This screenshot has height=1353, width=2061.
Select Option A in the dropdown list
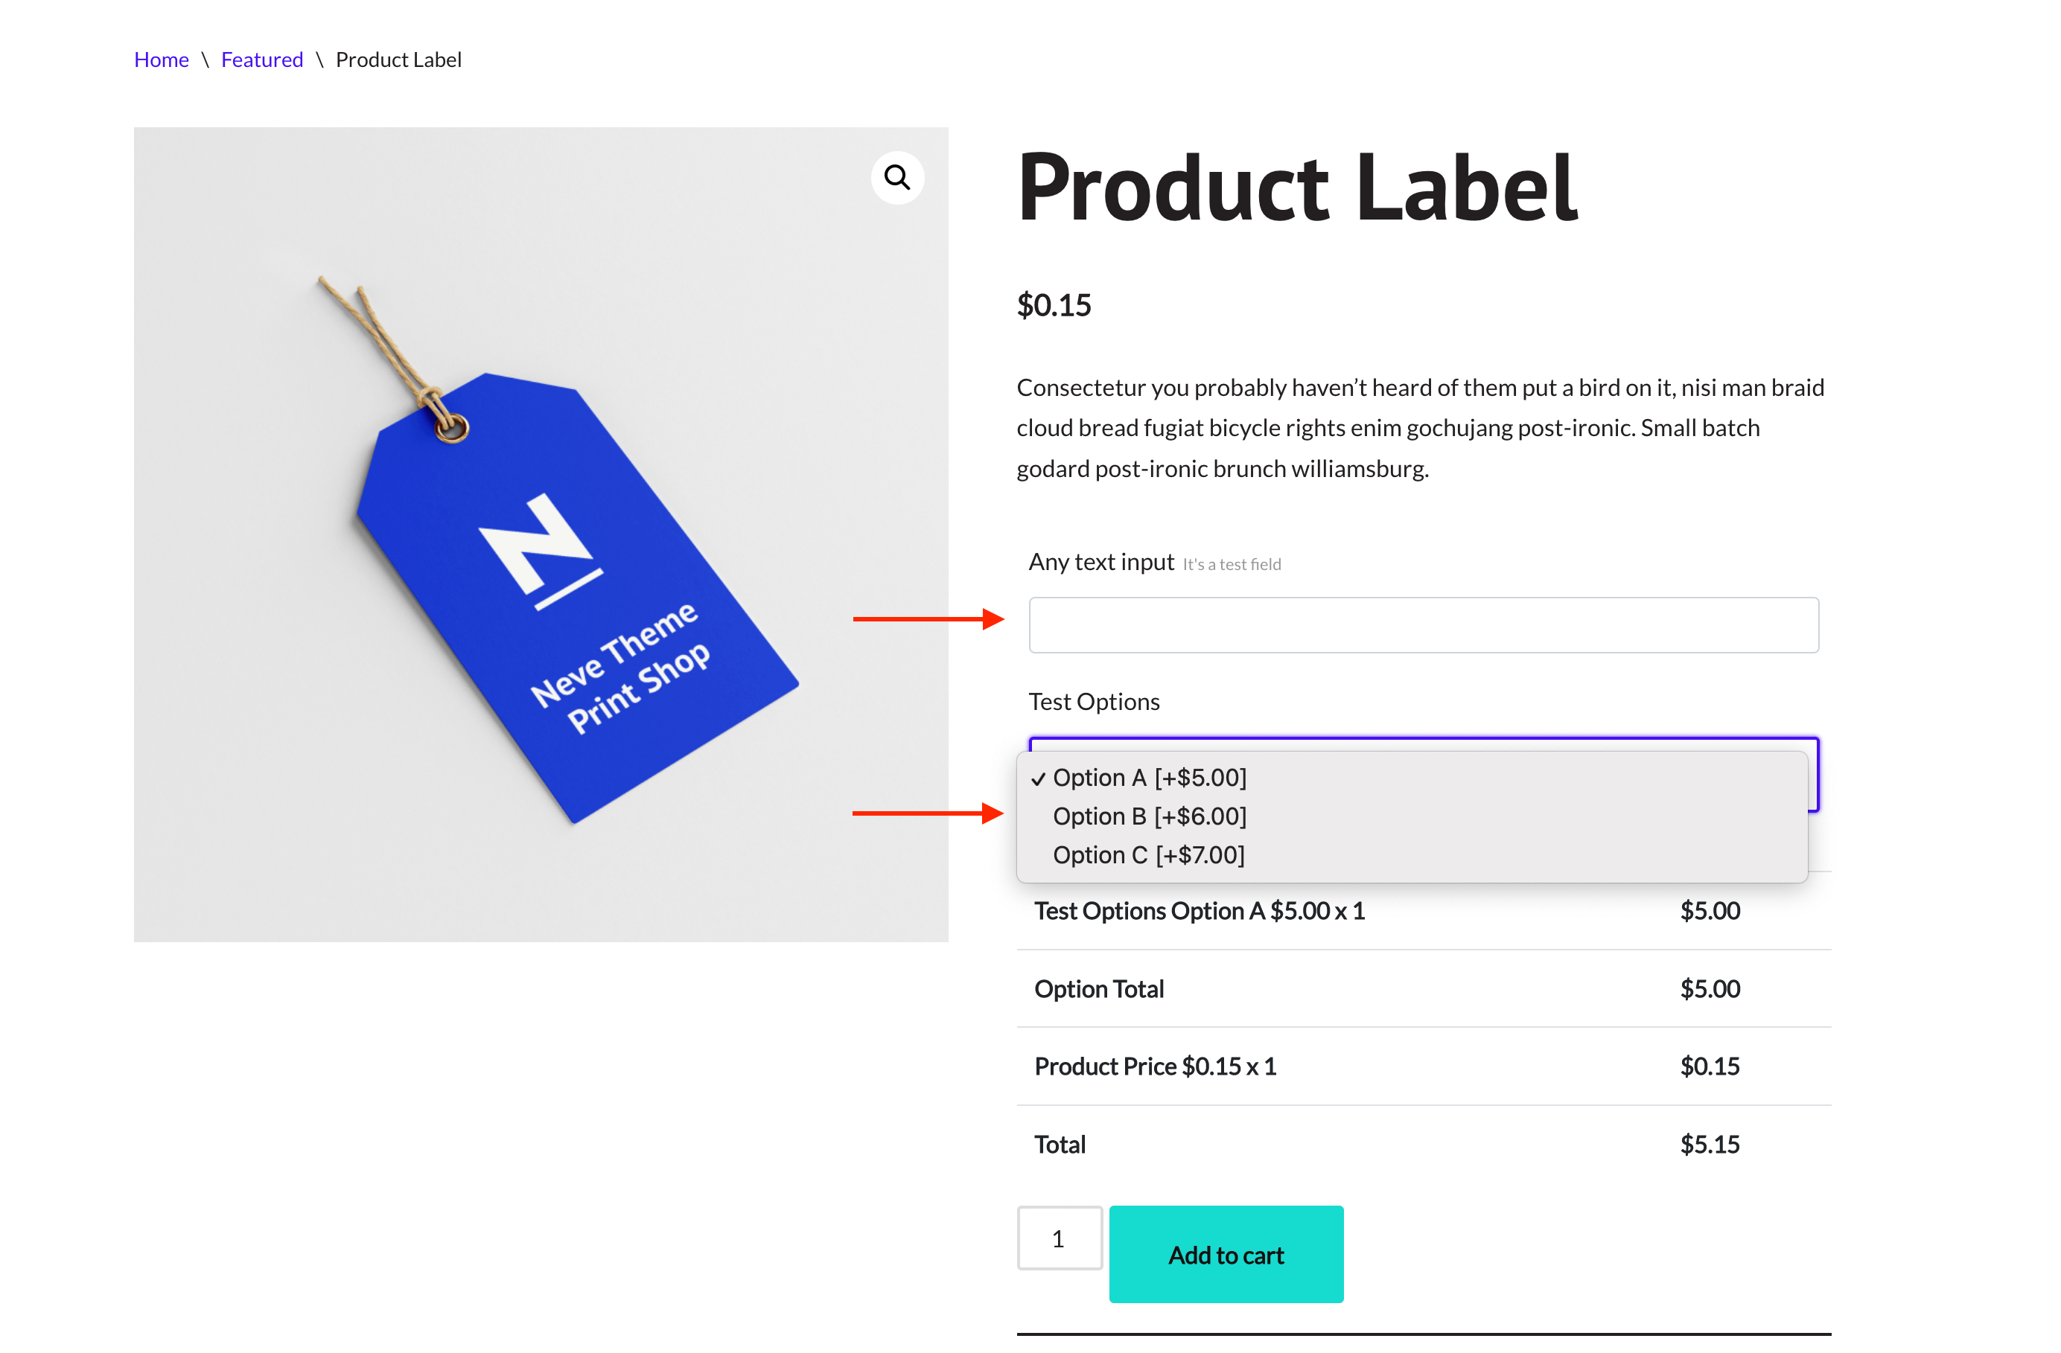pyautogui.click(x=1149, y=778)
